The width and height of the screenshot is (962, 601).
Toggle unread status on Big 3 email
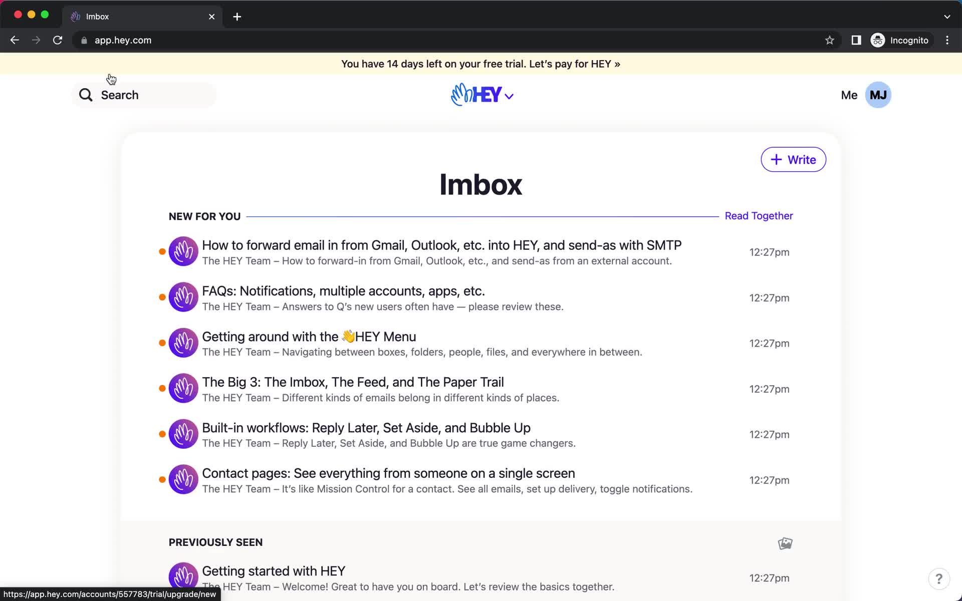[x=162, y=389]
